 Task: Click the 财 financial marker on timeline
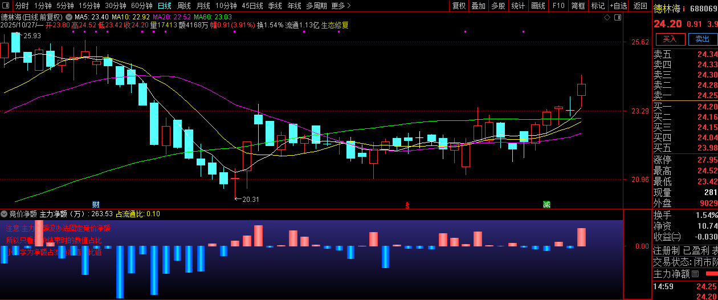click(96, 204)
